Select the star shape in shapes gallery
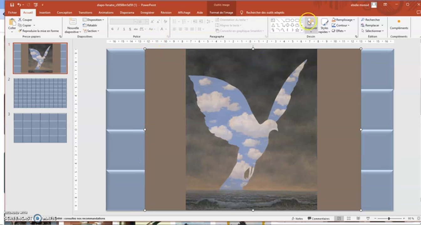Viewport: 421px width, 225px height. point(297,30)
